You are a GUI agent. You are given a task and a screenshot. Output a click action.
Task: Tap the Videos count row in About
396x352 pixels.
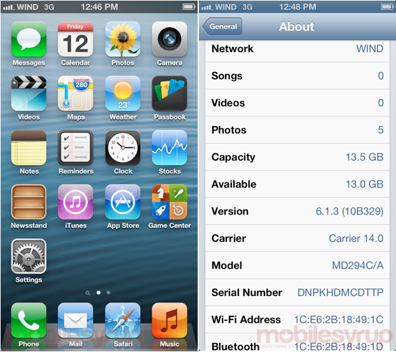pyautogui.click(x=297, y=103)
